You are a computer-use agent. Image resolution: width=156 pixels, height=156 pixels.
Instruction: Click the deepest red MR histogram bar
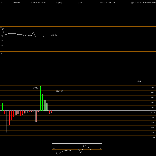click(7, 122)
